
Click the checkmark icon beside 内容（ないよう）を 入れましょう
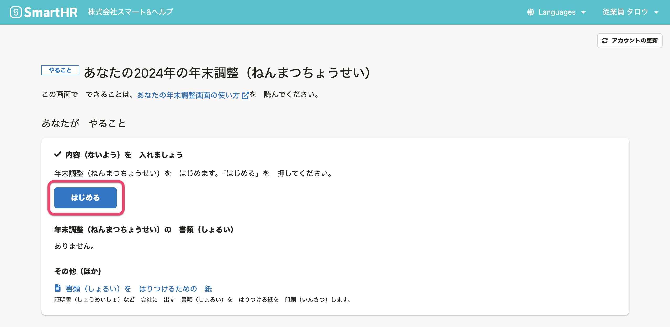(57, 154)
